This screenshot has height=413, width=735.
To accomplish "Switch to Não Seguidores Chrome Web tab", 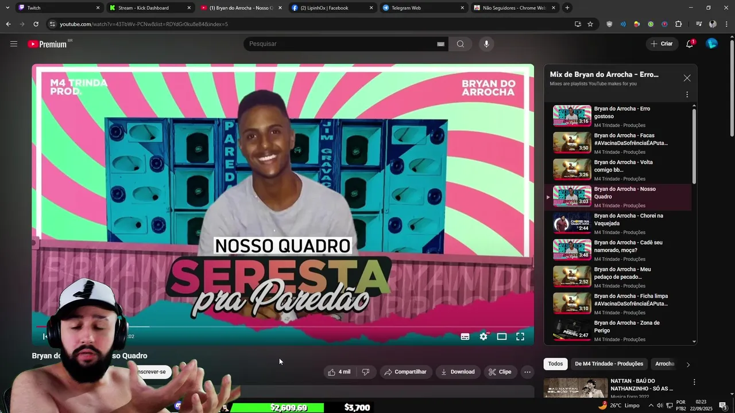I will click(x=514, y=8).
